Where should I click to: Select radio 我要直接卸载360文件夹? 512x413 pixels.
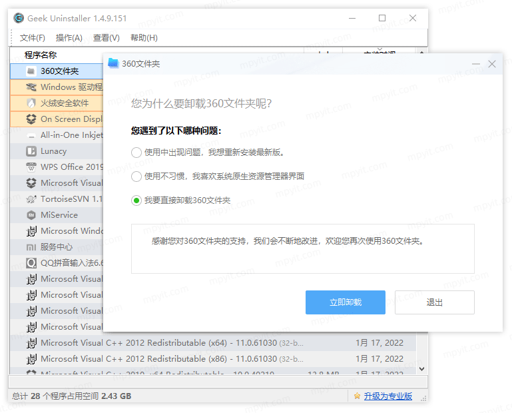pyautogui.click(x=136, y=201)
